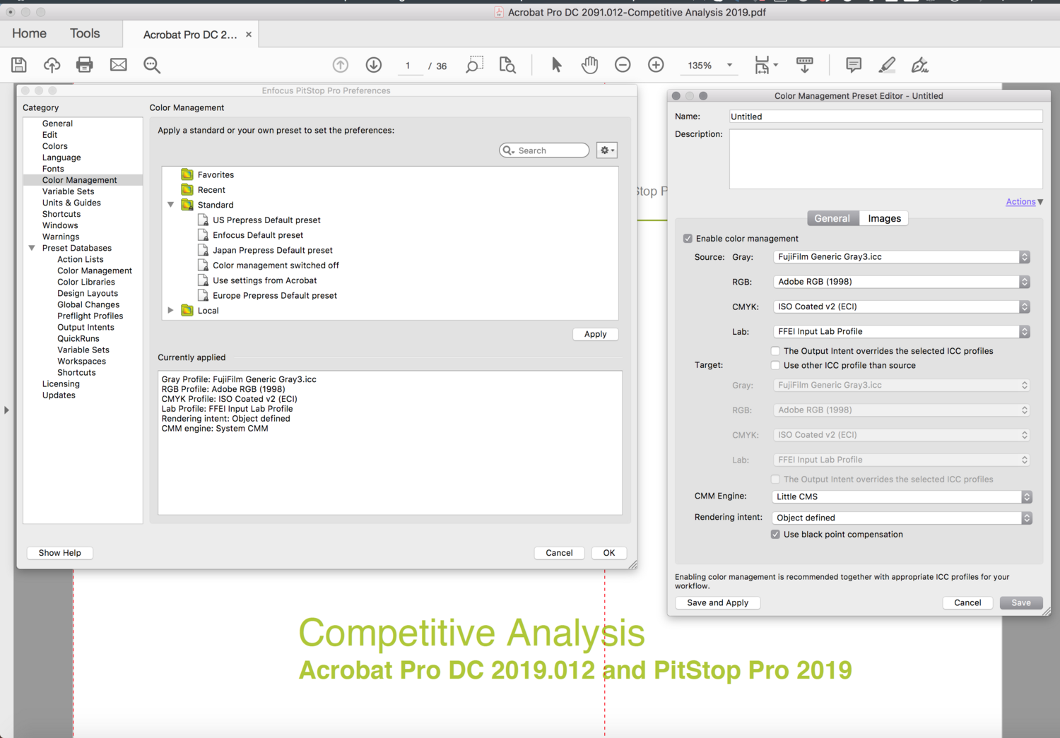
Task: Switch to the Images tab
Action: click(x=885, y=218)
